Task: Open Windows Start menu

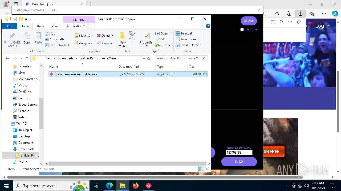Action: click(6, 186)
